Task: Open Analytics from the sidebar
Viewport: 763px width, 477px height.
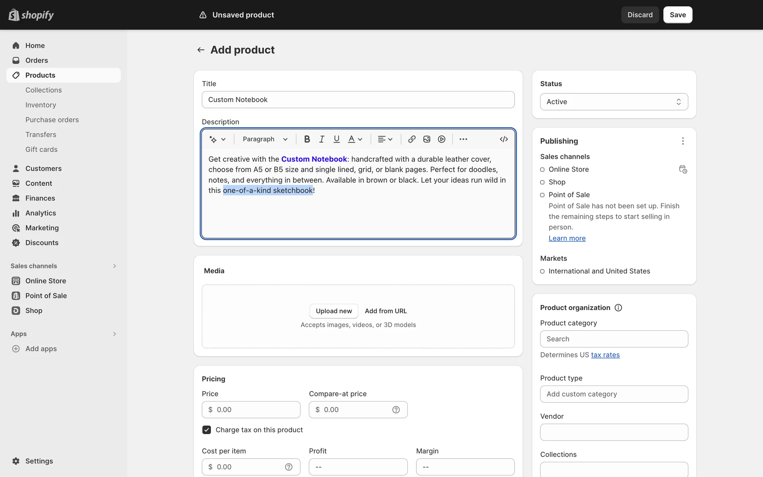Action: pos(41,213)
